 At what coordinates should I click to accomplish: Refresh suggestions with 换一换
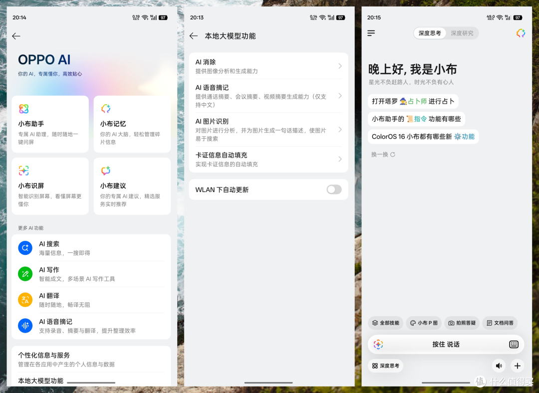click(x=383, y=155)
